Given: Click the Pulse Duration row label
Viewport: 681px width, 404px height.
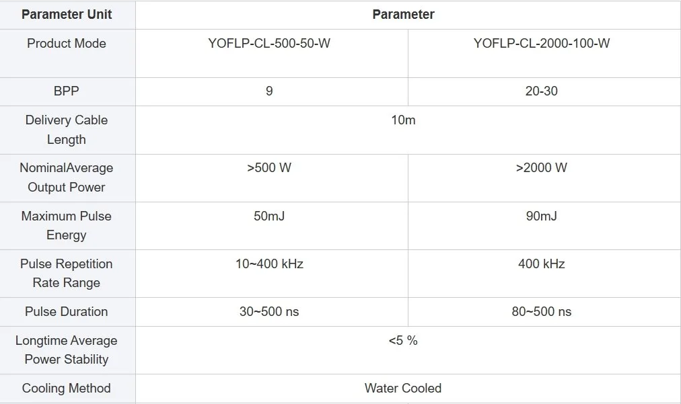Looking at the screenshot, I should 67,311.
